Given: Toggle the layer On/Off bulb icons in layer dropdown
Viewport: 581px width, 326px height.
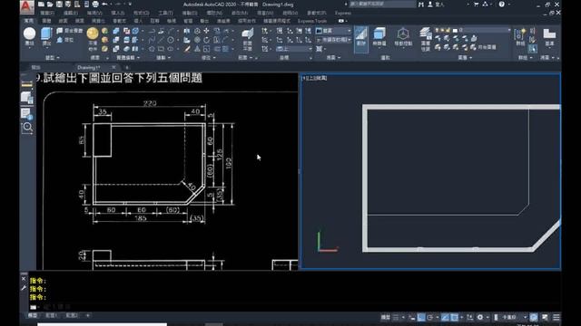Looking at the screenshot, I should click(438, 30).
